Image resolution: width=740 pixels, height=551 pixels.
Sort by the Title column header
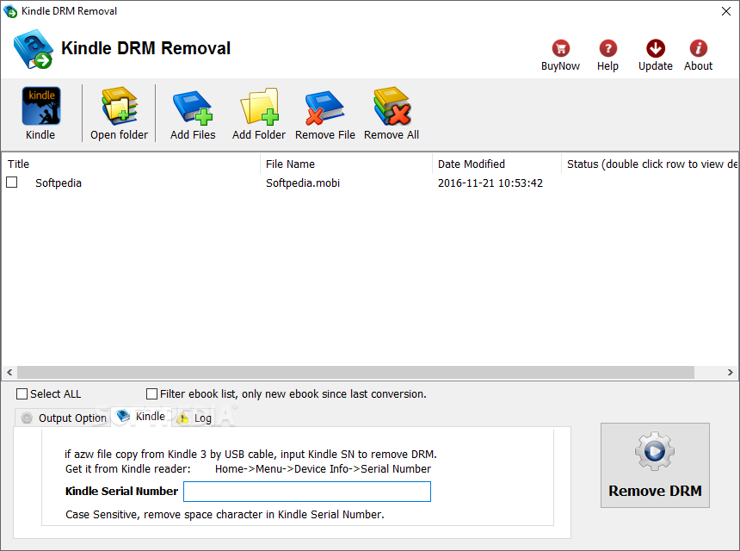[131, 164]
